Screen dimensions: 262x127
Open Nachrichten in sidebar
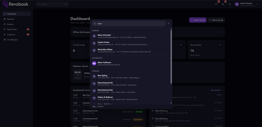coord(16,29)
